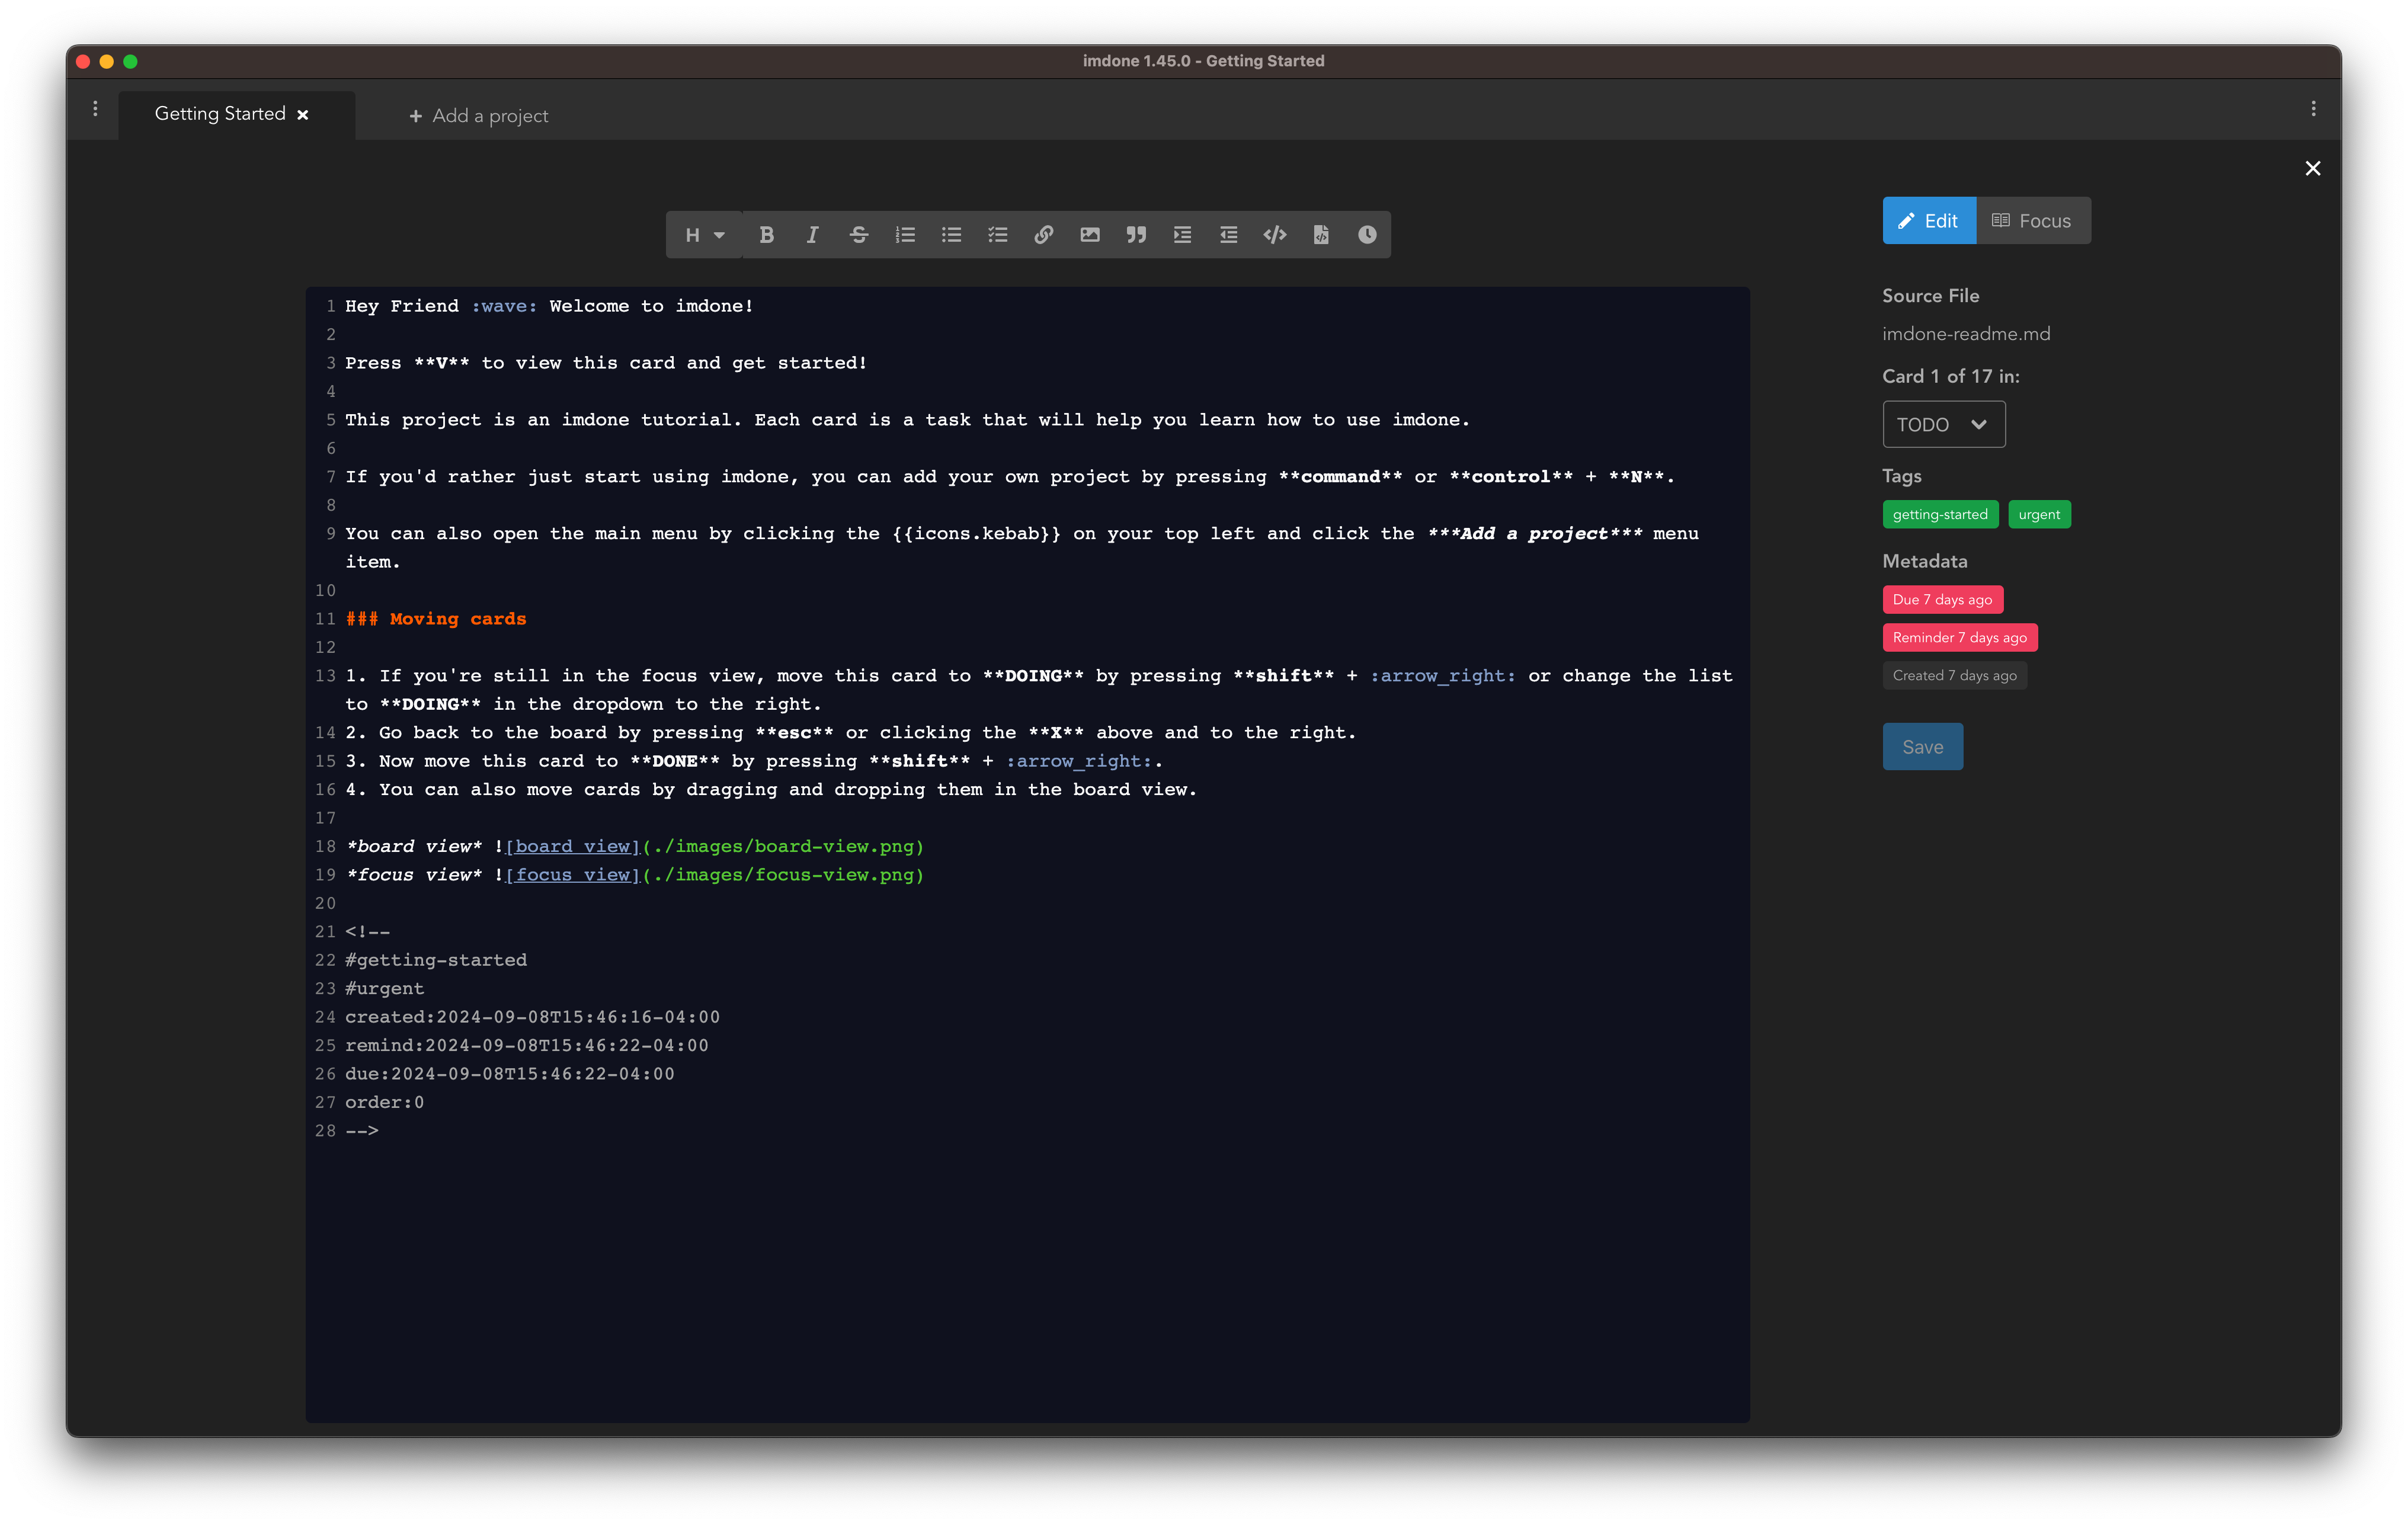The height and width of the screenshot is (1525, 2408).
Task: Close the Getting Started project tab
Action: [x=303, y=115]
